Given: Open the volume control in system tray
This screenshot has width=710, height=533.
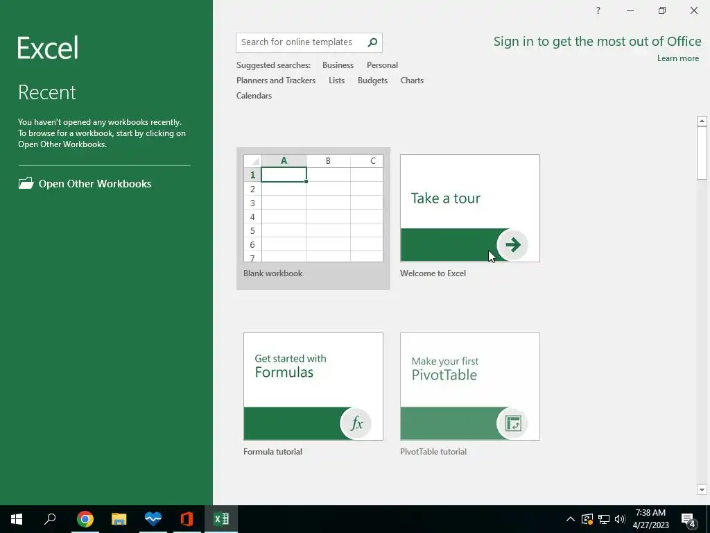Looking at the screenshot, I should click(x=620, y=519).
